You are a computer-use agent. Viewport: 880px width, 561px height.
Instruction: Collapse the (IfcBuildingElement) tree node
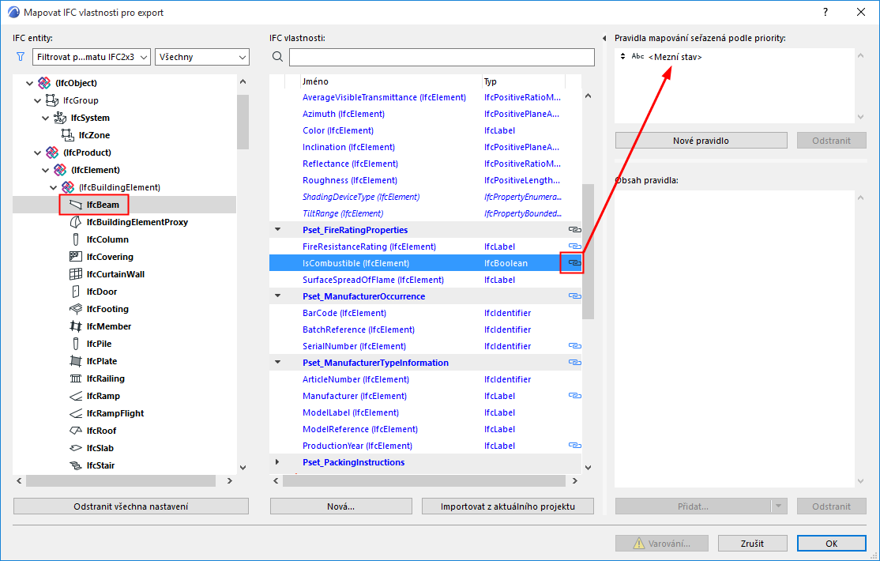coord(53,187)
